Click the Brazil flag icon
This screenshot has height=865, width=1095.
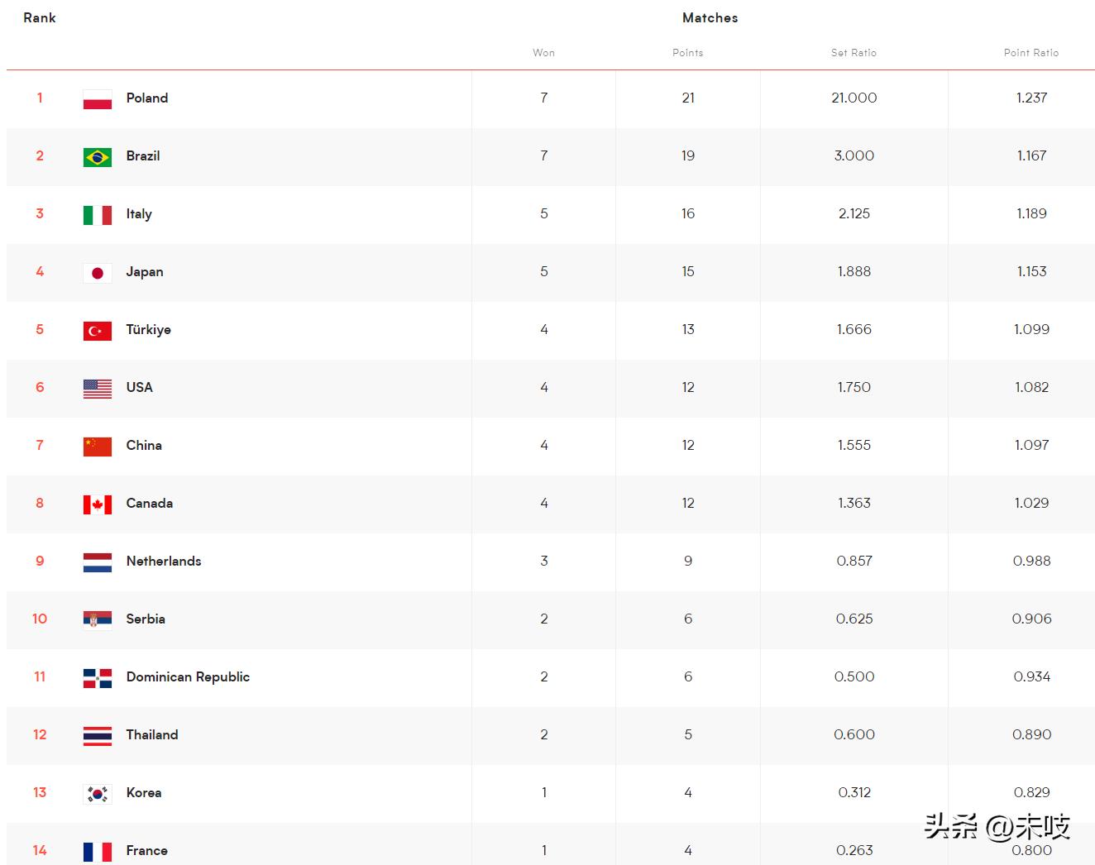98,156
